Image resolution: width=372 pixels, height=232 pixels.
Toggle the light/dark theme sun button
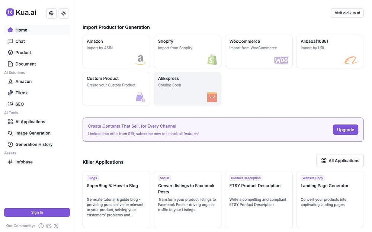(x=64, y=13)
